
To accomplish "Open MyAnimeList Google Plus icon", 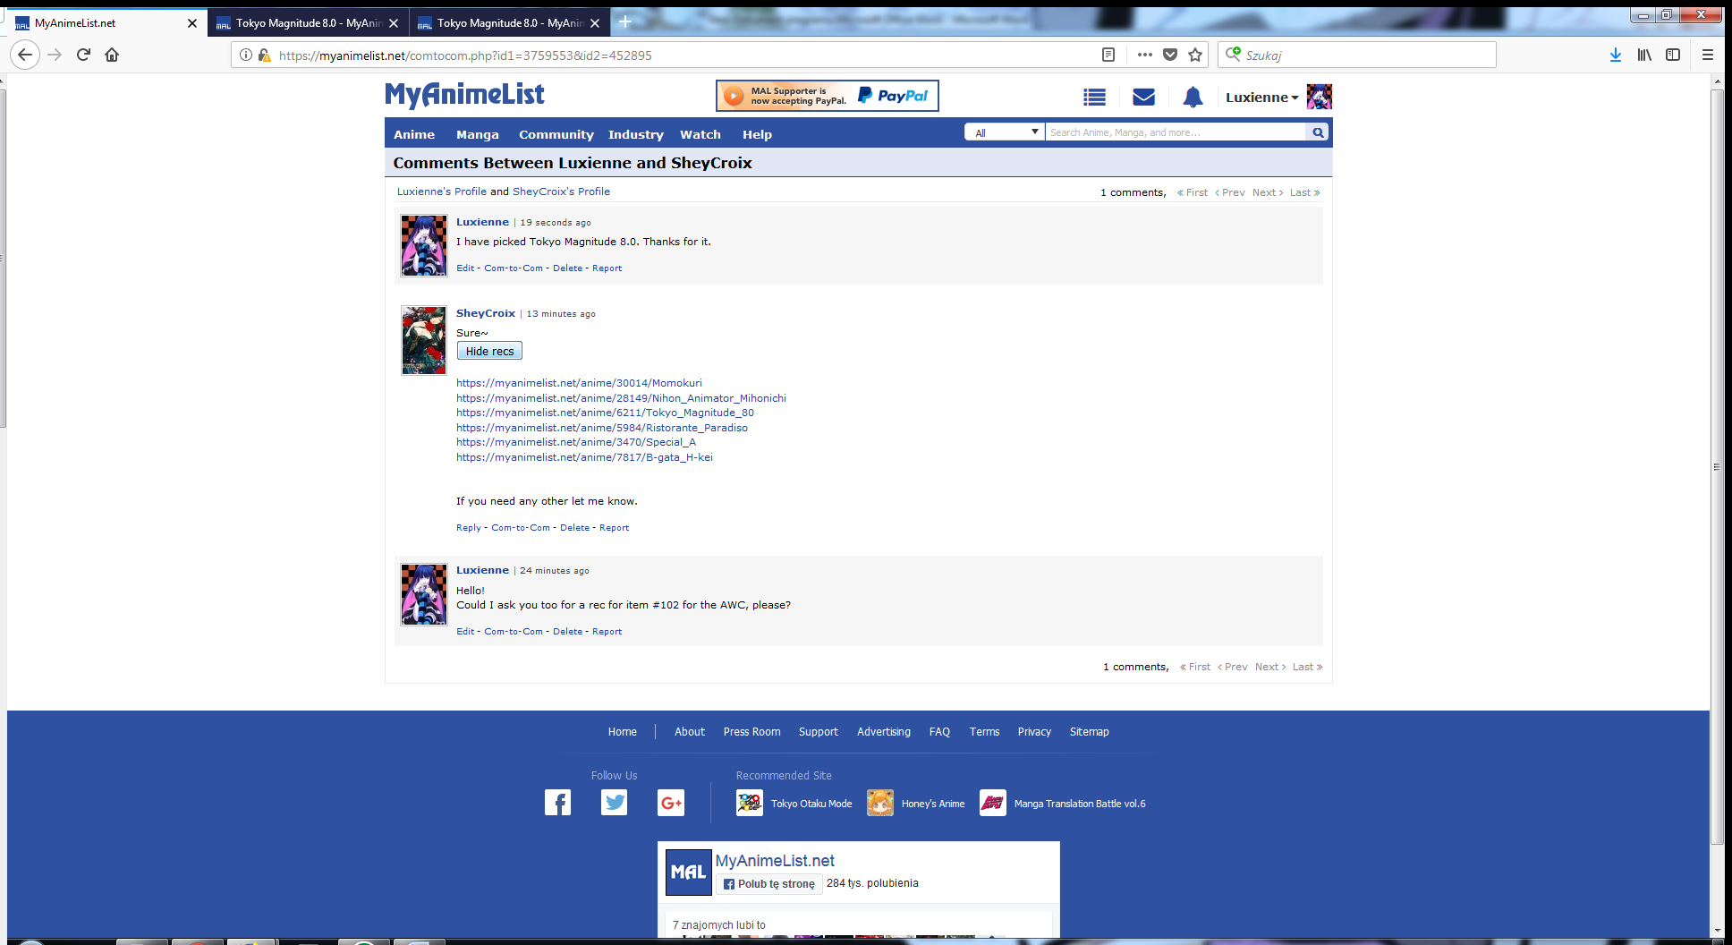I will (671, 803).
